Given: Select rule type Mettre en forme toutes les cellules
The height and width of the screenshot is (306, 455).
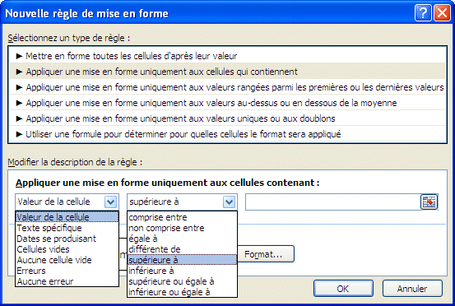Looking at the screenshot, I should [227, 56].
